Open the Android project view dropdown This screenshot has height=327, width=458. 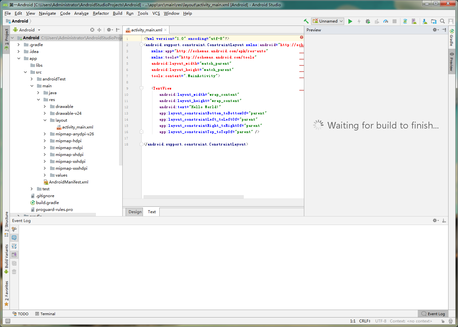pos(27,30)
